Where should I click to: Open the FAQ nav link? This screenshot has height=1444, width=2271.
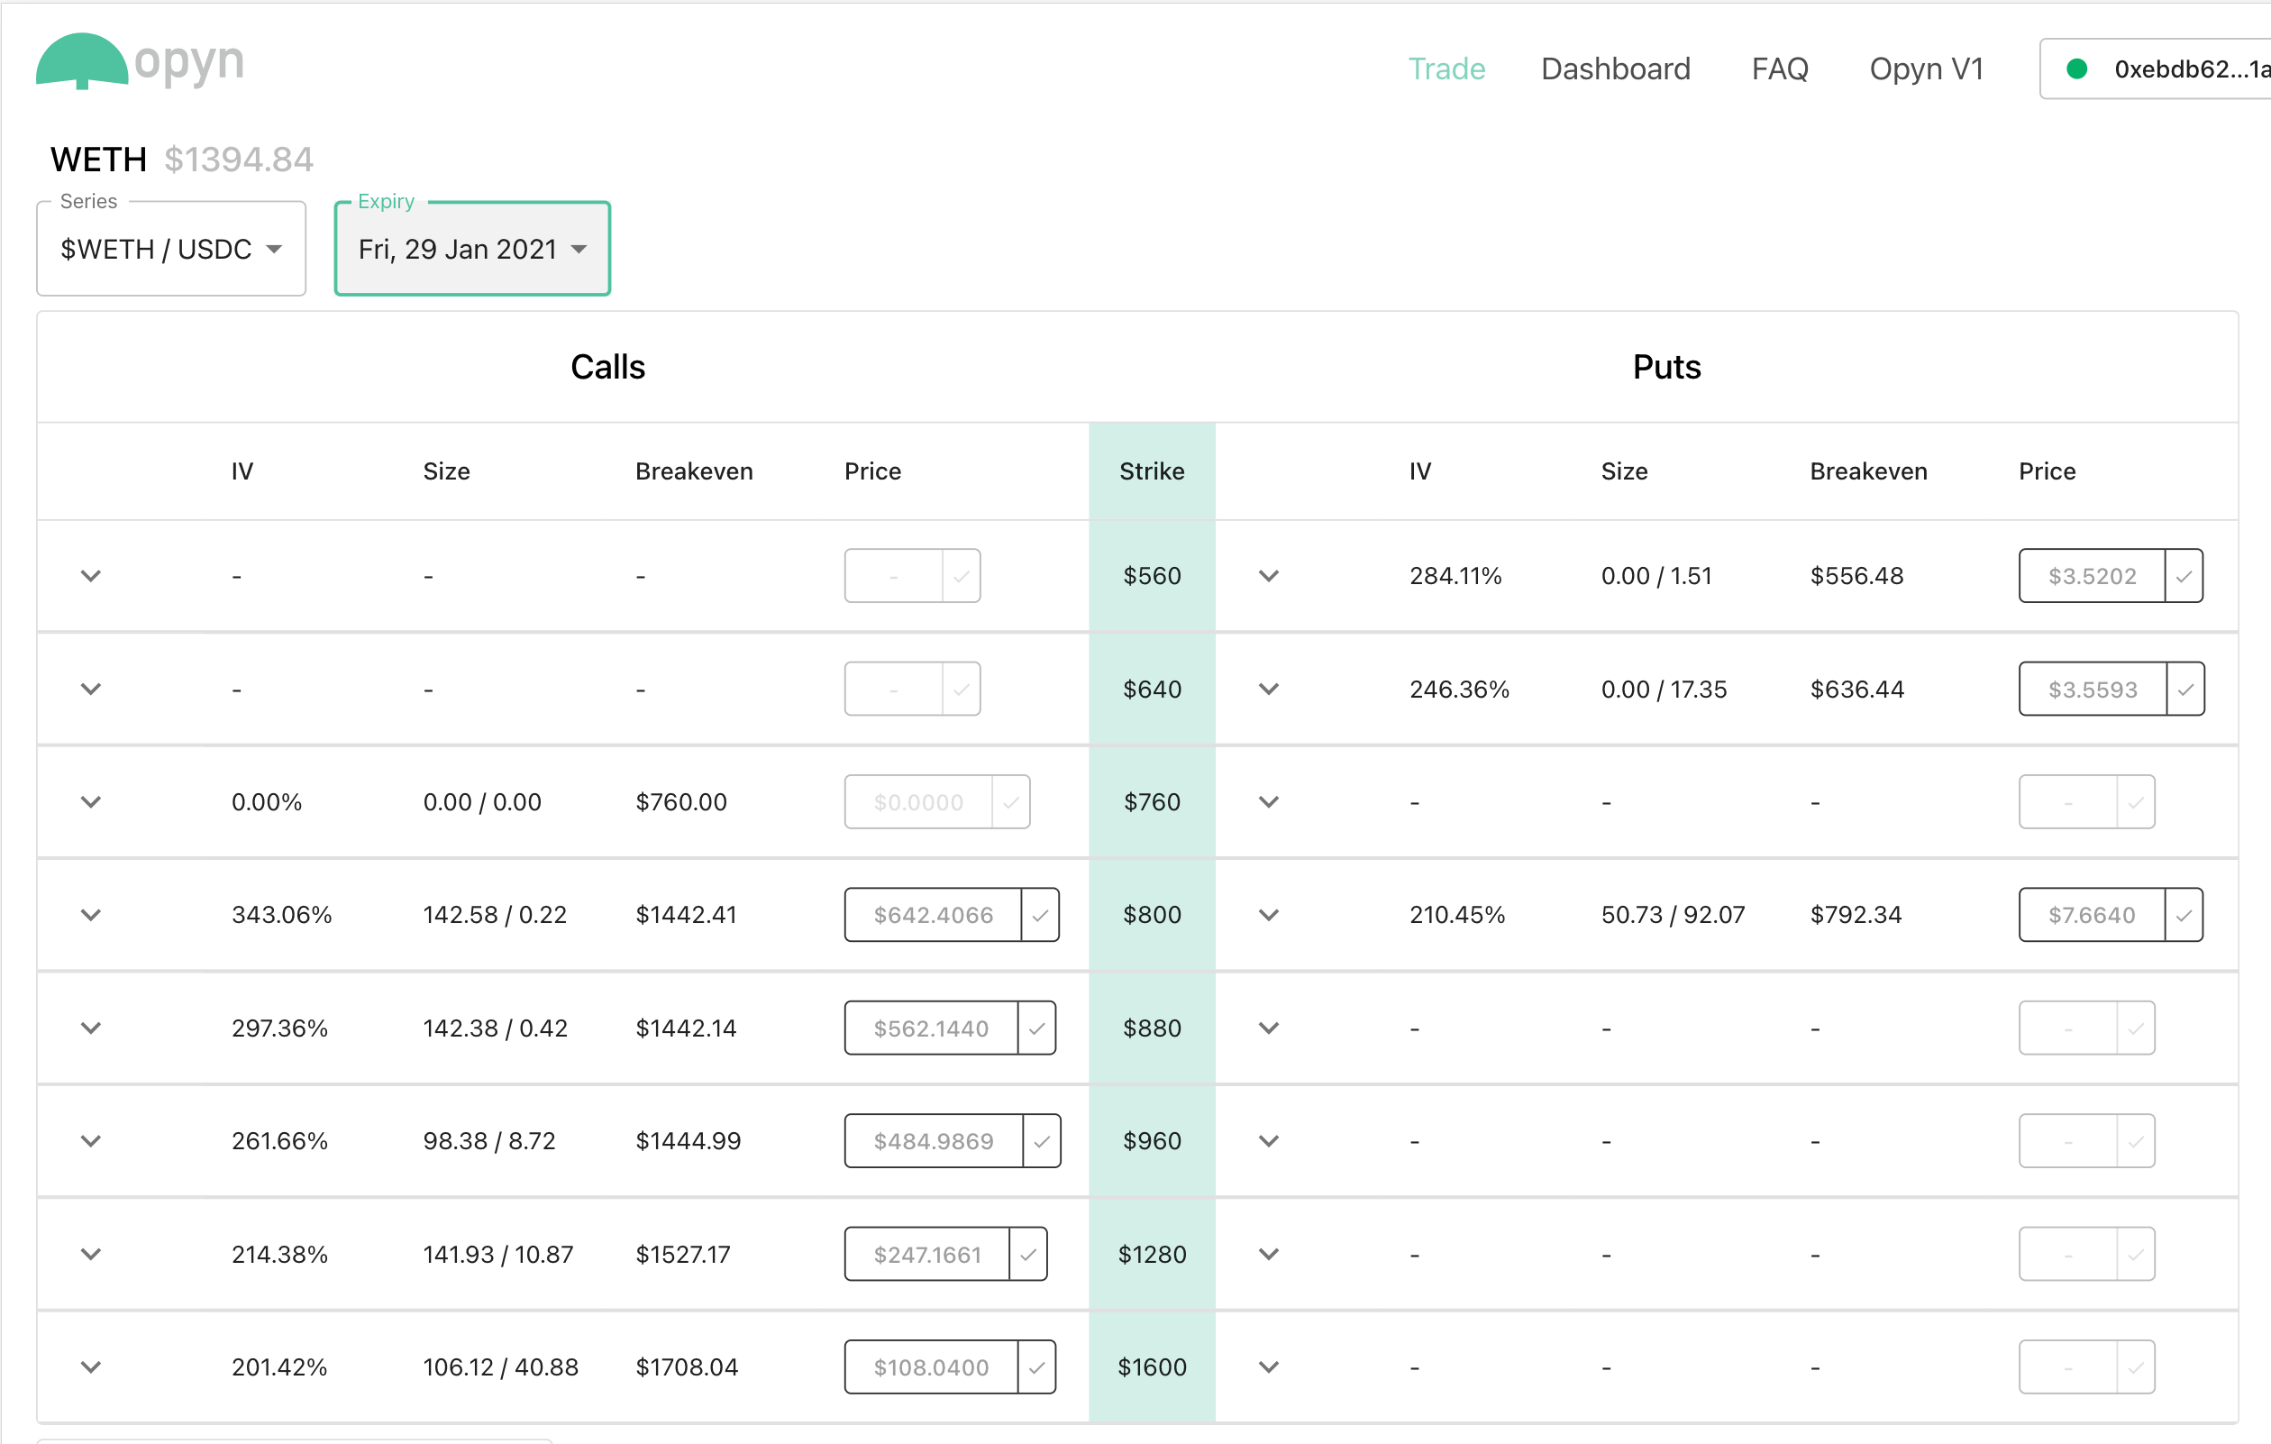click(1780, 69)
